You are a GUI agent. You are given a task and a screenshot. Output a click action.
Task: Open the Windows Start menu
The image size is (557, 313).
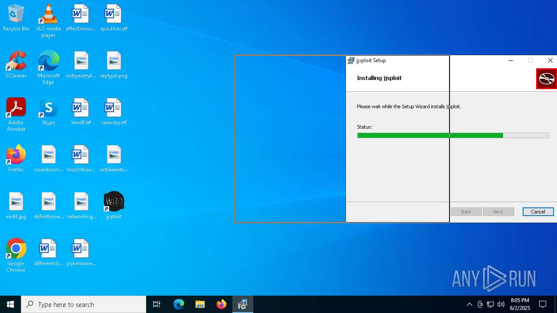(10, 304)
